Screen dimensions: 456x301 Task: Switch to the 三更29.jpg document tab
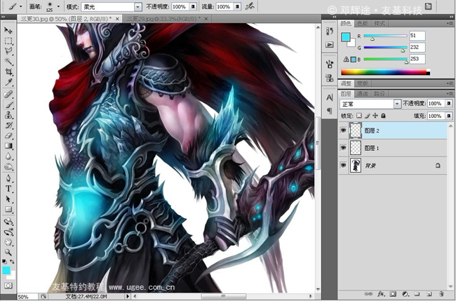(167, 19)
